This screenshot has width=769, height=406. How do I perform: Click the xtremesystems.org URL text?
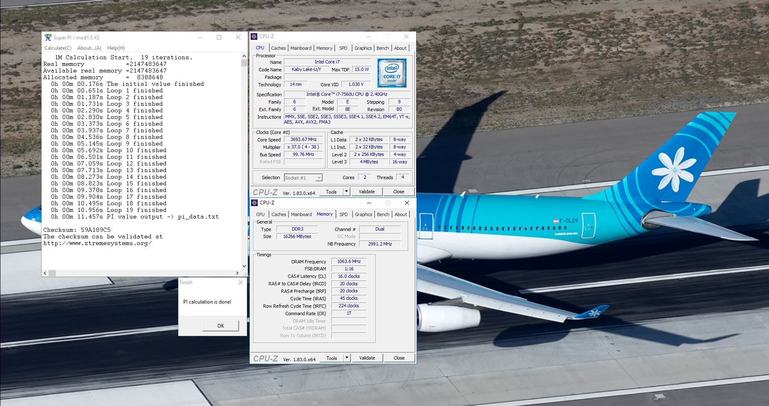point(98,243)
